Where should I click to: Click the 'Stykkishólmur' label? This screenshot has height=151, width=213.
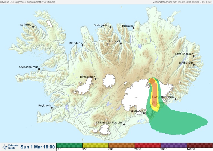pyautogui.click(x=28, y=67)
